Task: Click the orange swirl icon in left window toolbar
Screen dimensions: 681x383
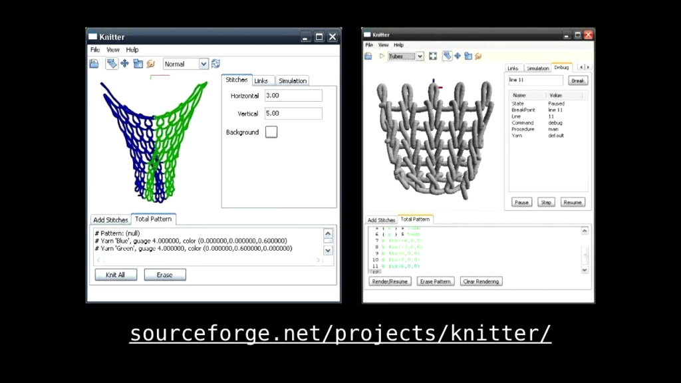Action: 151,64
